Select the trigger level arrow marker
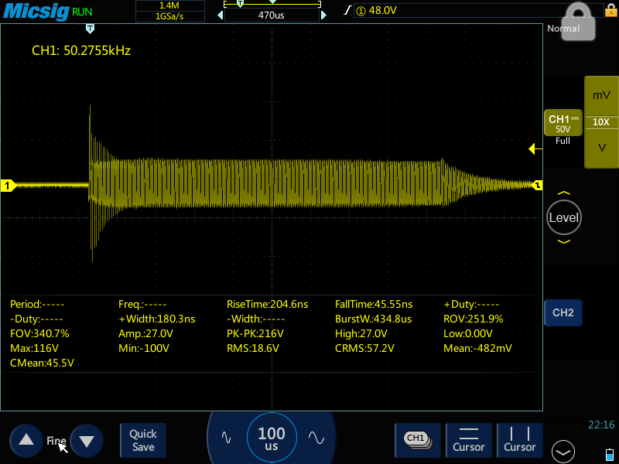 pos(535,148)
